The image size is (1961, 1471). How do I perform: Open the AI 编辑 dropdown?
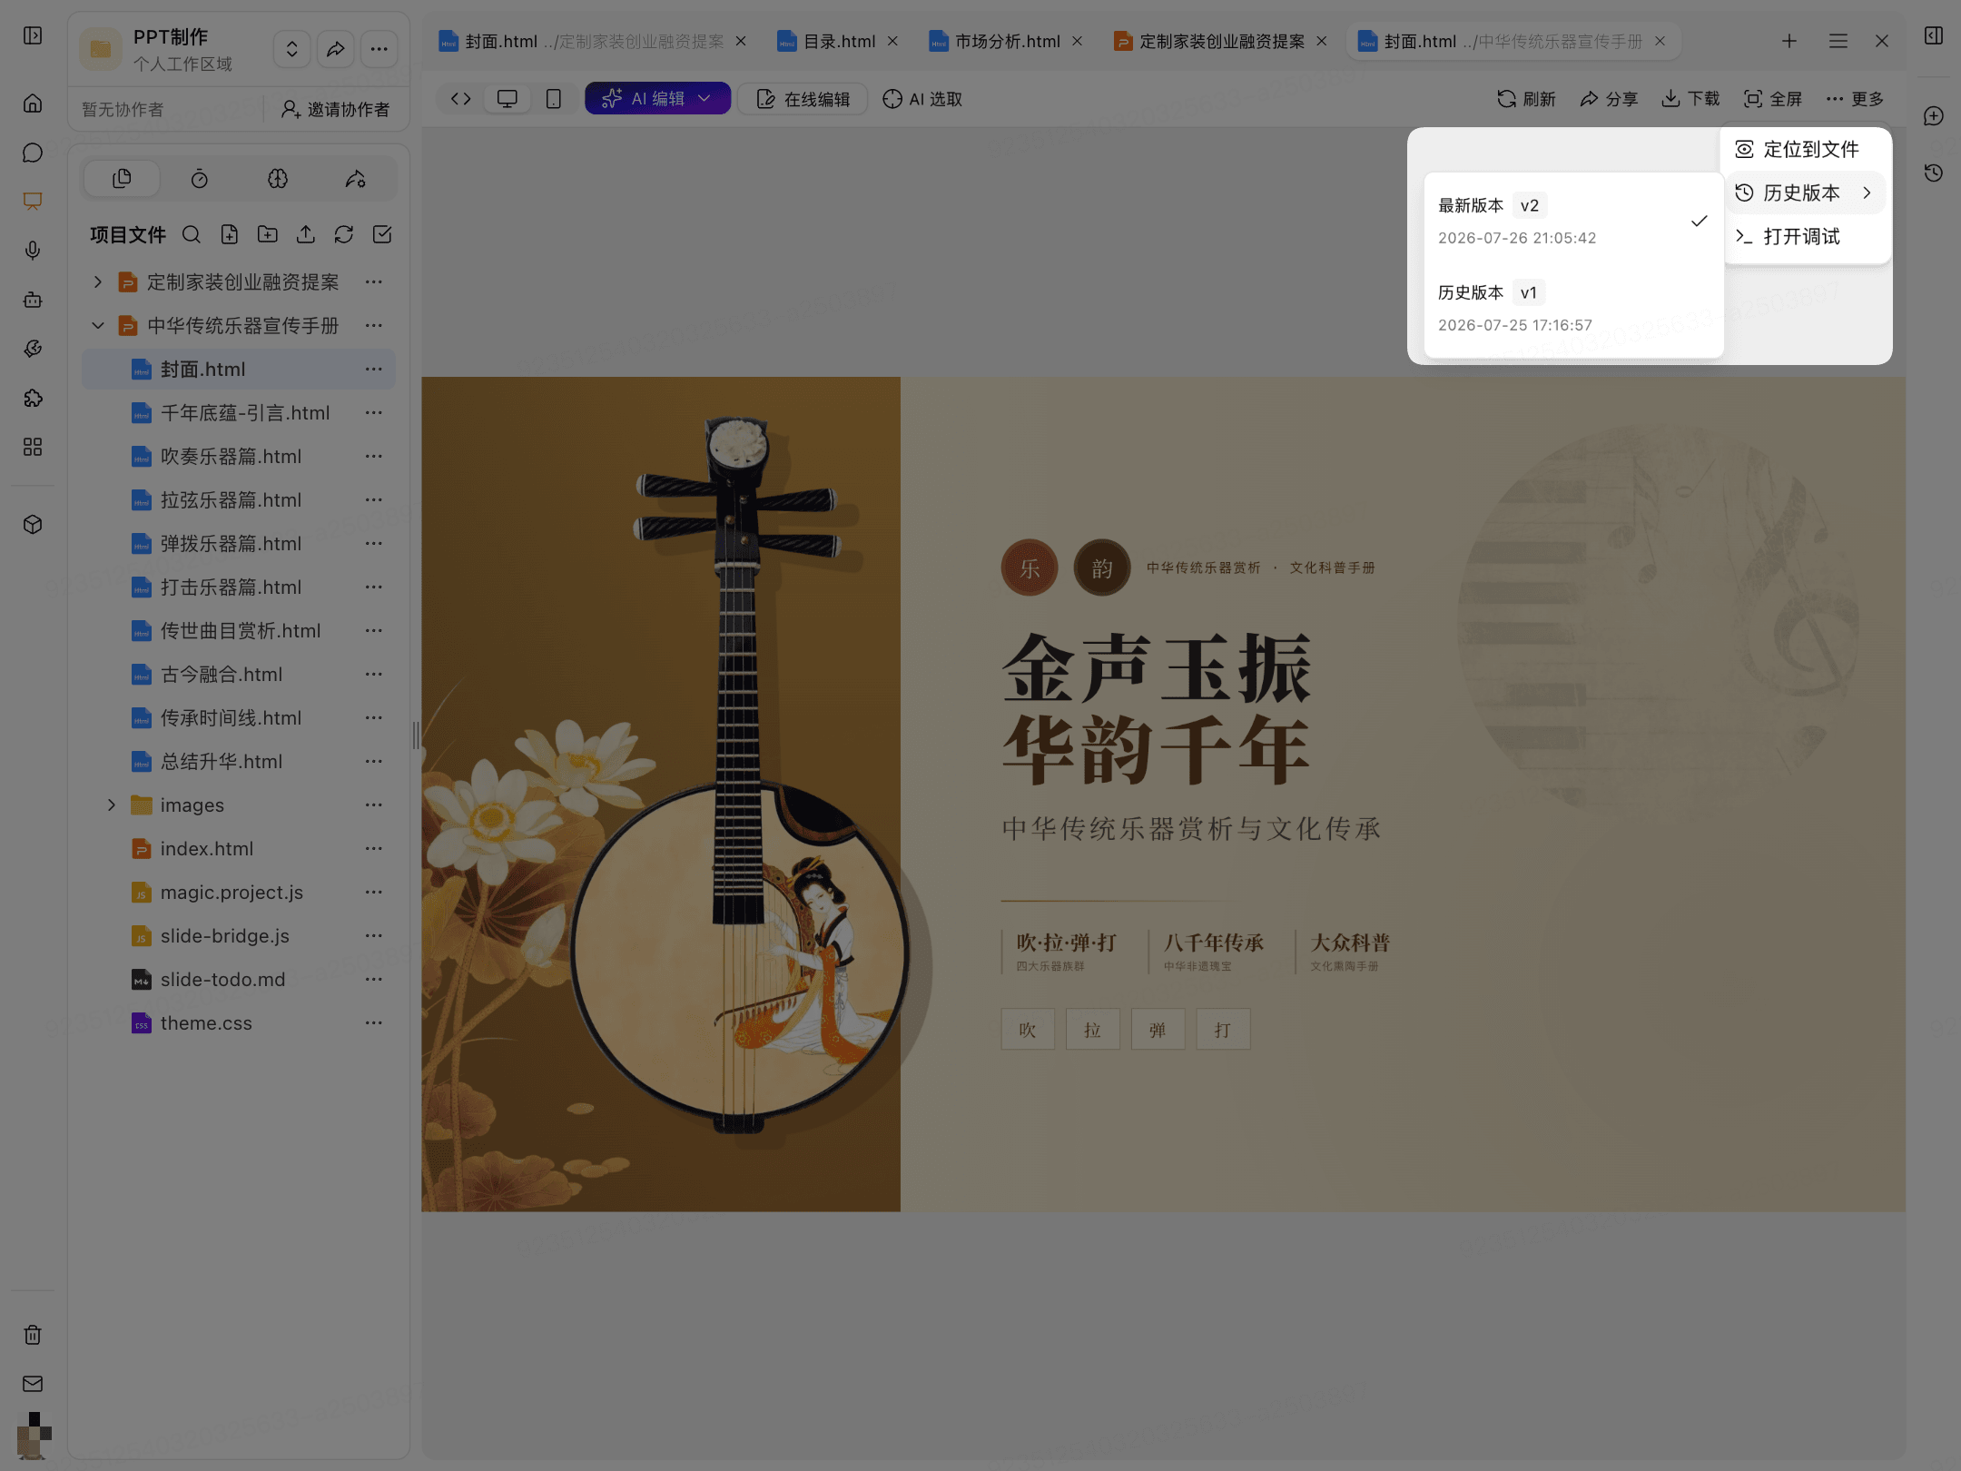point(657,99)
